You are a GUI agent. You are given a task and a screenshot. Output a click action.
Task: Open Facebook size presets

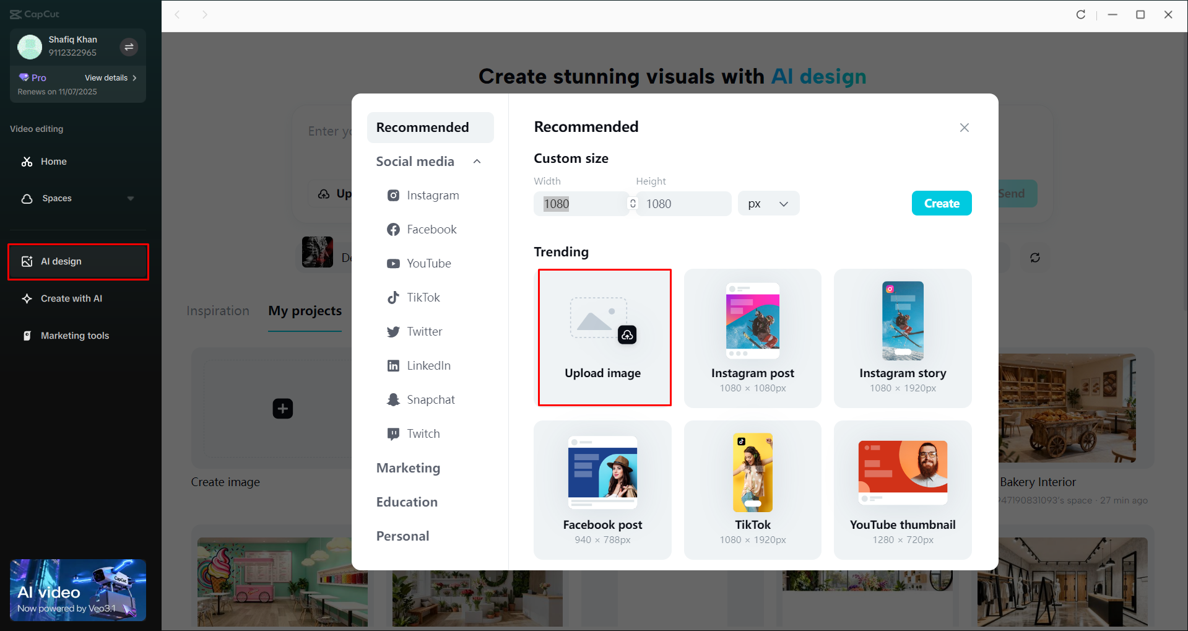pyautogui.click(x=394, y=229)
